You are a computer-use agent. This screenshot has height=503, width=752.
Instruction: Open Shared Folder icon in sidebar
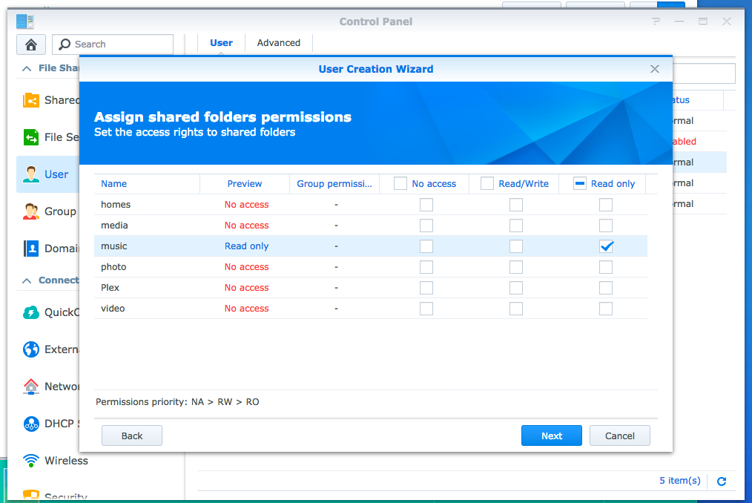click(x=31, y=100)
